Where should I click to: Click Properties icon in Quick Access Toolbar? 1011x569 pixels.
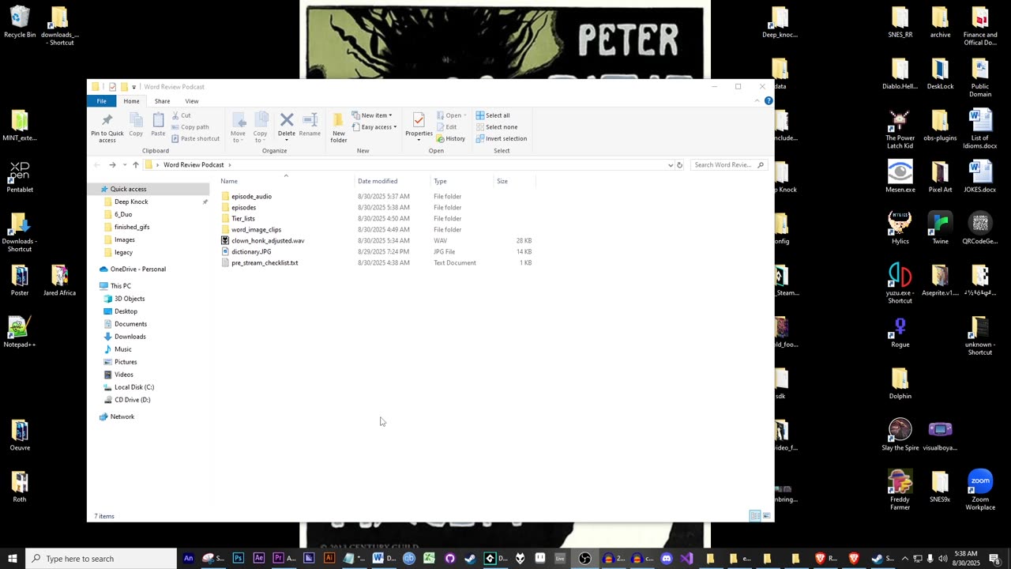tap(113, 87)
